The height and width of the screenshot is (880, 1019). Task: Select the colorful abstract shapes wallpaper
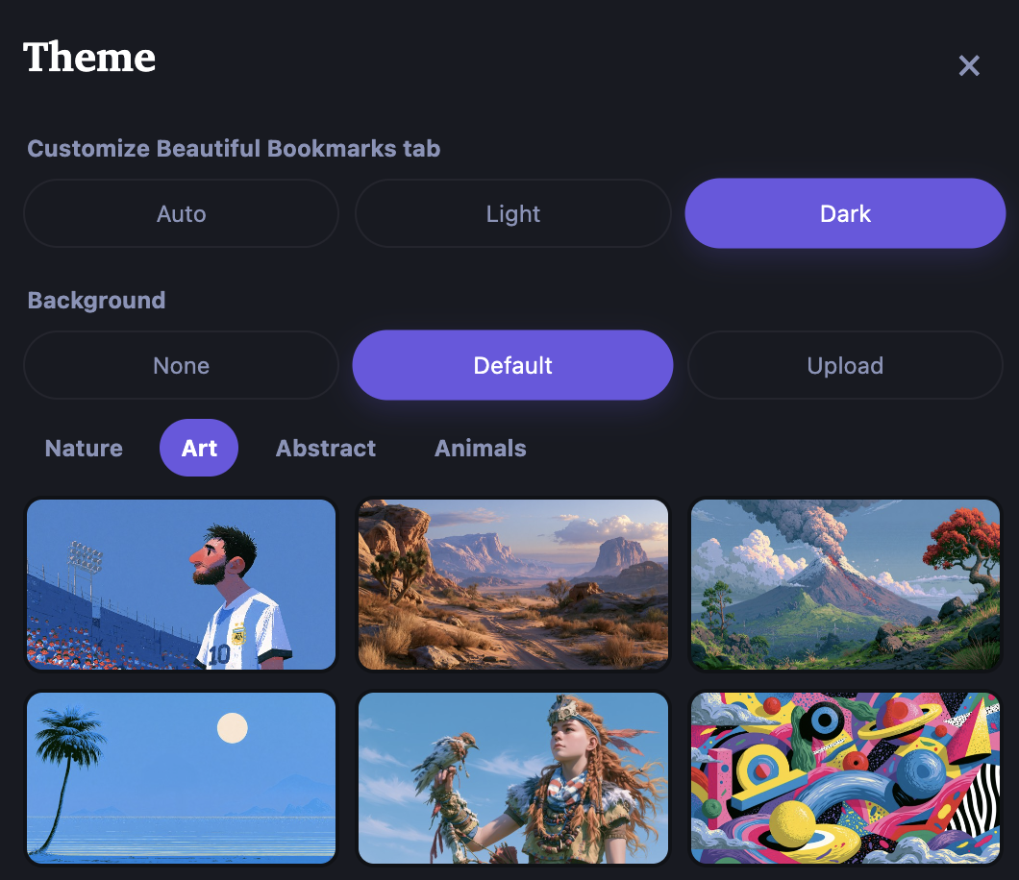[x=846, y=778]
